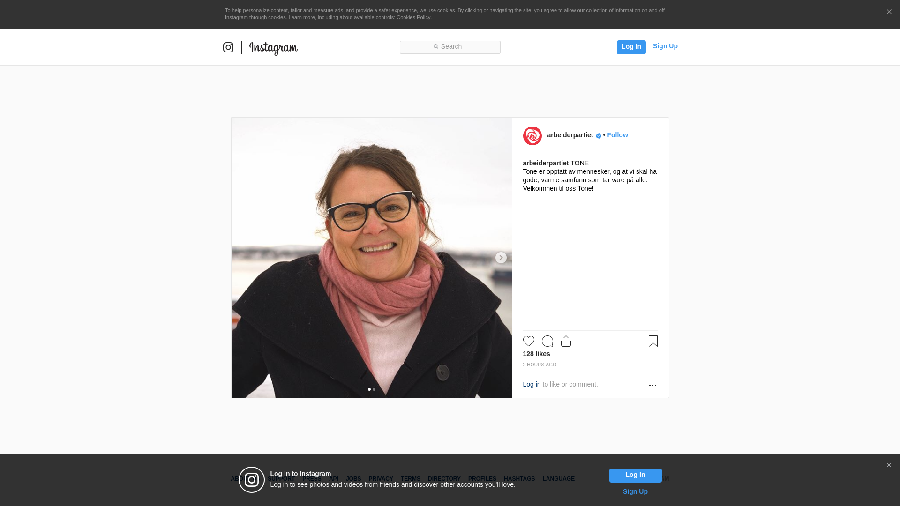This screenshot has height=506, width=900.
Task: Click Log In button in bottom banner
Action: (x=635, y=476)
